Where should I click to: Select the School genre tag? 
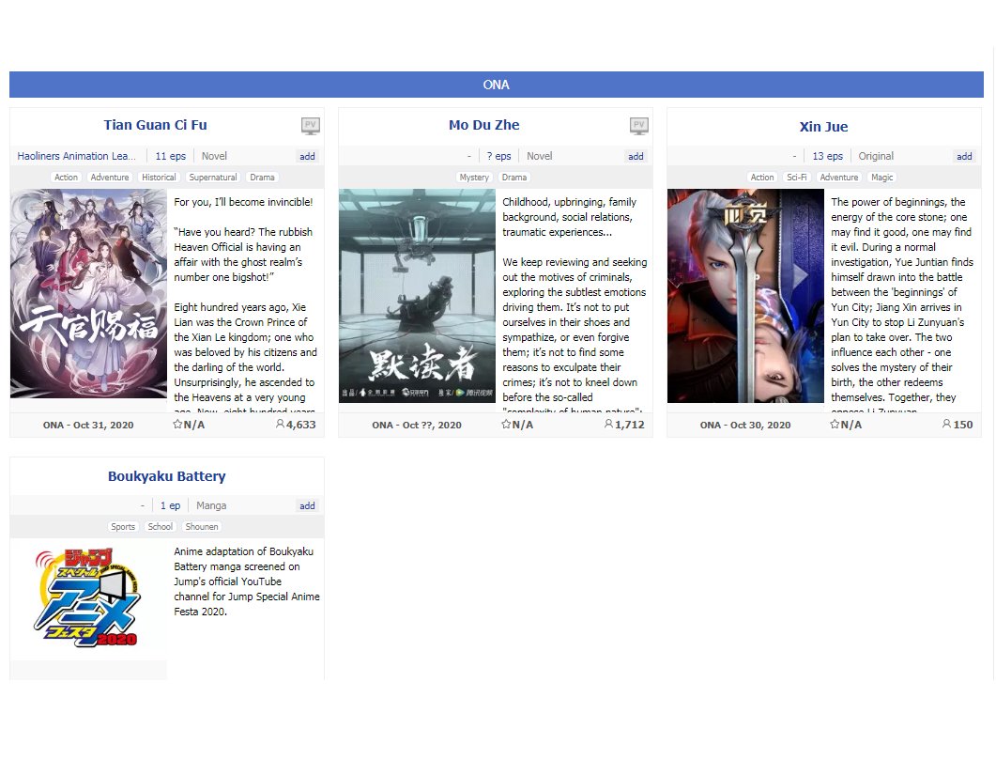click(161, 527)
